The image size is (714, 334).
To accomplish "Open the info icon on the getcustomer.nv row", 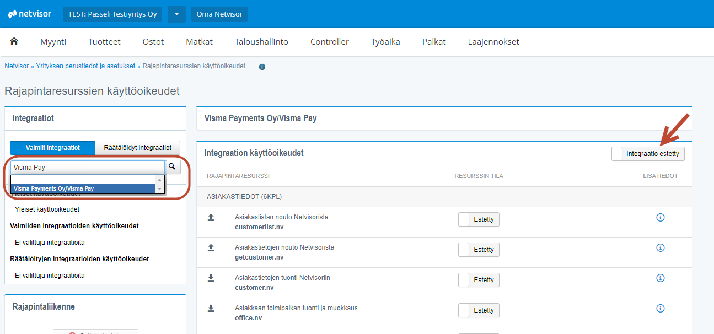I will (660, 247).
